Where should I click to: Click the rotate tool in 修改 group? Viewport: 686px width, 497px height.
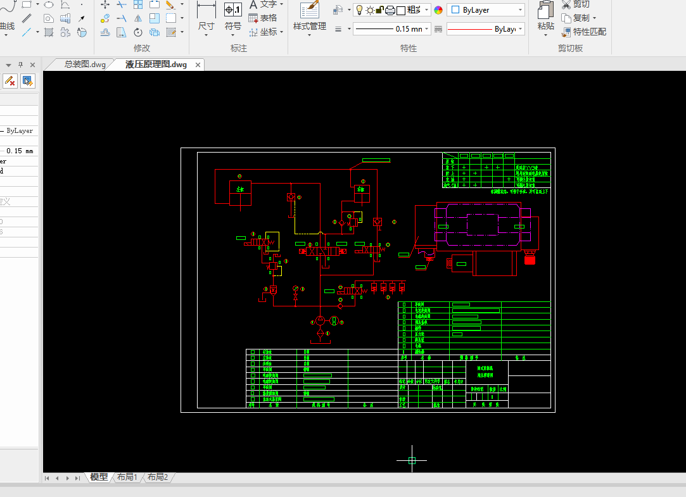(x=138, y=32)
